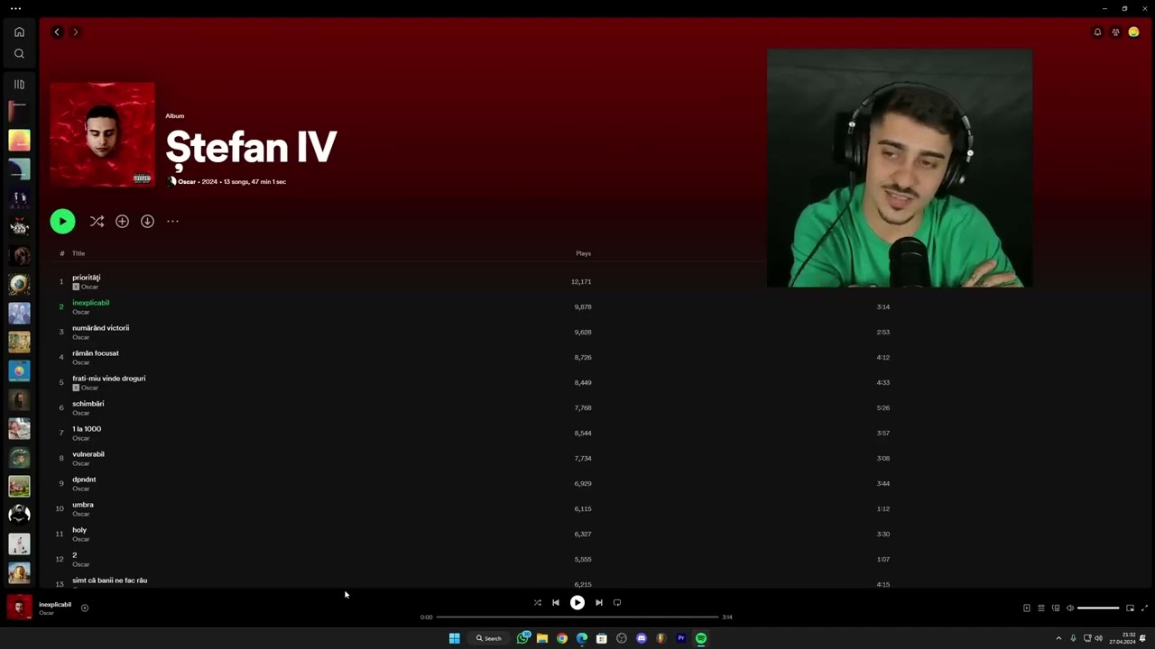Open the Spotify search icon
The image size is (1155, 649).
pyautogui.click(x=19, y=53)
